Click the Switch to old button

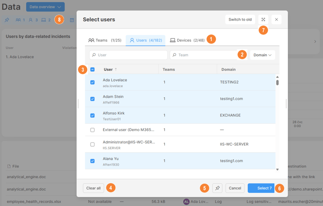point(240,20)
